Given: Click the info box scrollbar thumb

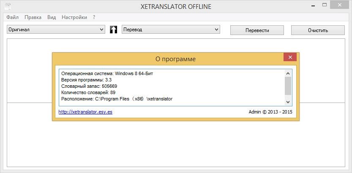Looking at the screenshot, I should tap(288, 86).
